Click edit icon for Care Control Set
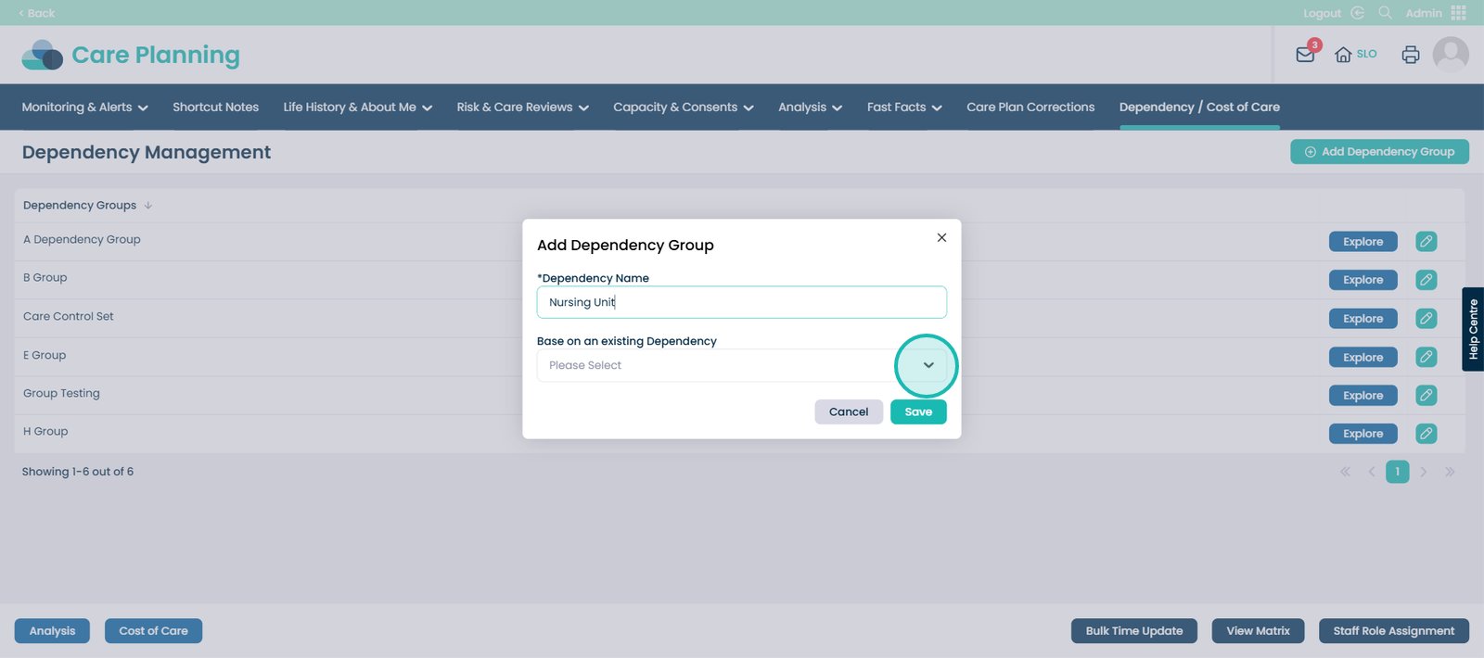The height and width of the screenshot is (658, 1484). click(1426, 319)
